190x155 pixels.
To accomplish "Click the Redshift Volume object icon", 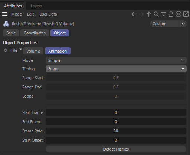I will coord(6,24).
